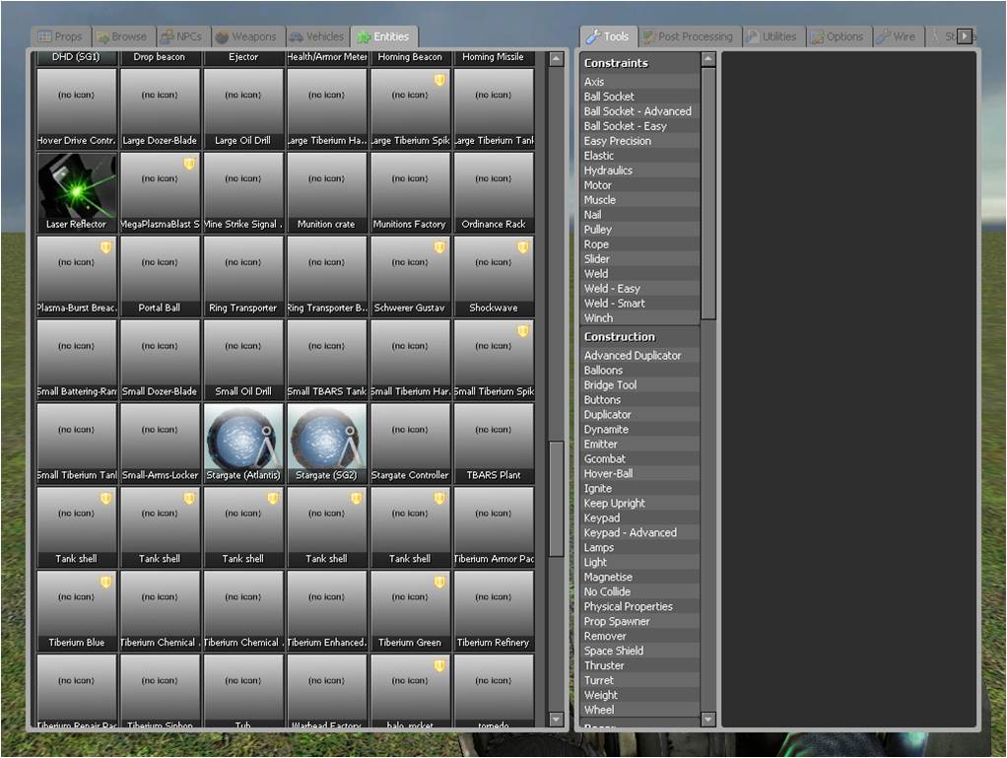
Task: Choose the TBARS Plant entity tile
Action: click(494, 442)
